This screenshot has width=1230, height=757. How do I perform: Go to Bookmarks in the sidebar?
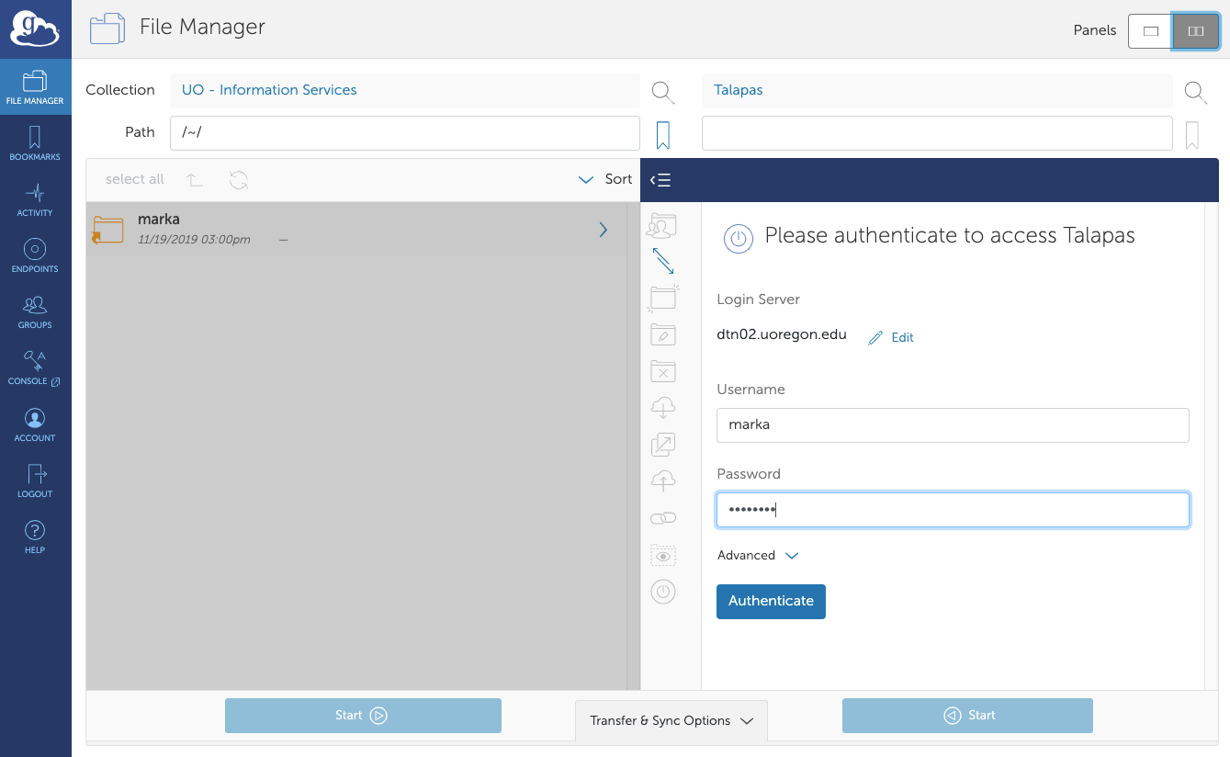[35, 143]
